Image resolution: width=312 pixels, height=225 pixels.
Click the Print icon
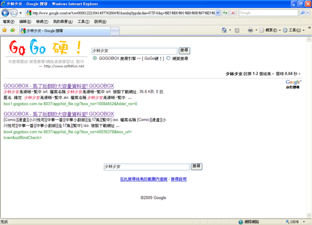pyautogui.click(x=250, y=30)
